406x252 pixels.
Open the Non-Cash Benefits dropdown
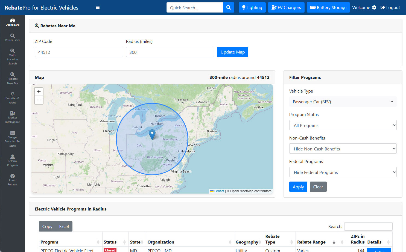[x=343, y=149]
